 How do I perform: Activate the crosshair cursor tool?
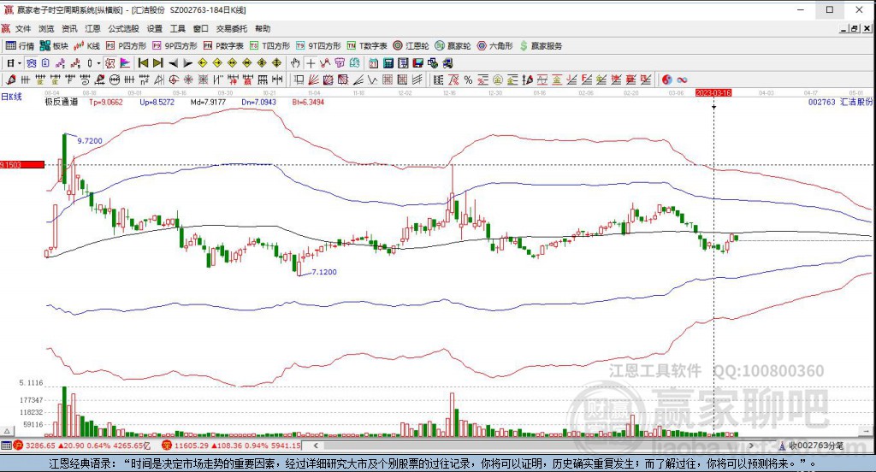point(311,63)
